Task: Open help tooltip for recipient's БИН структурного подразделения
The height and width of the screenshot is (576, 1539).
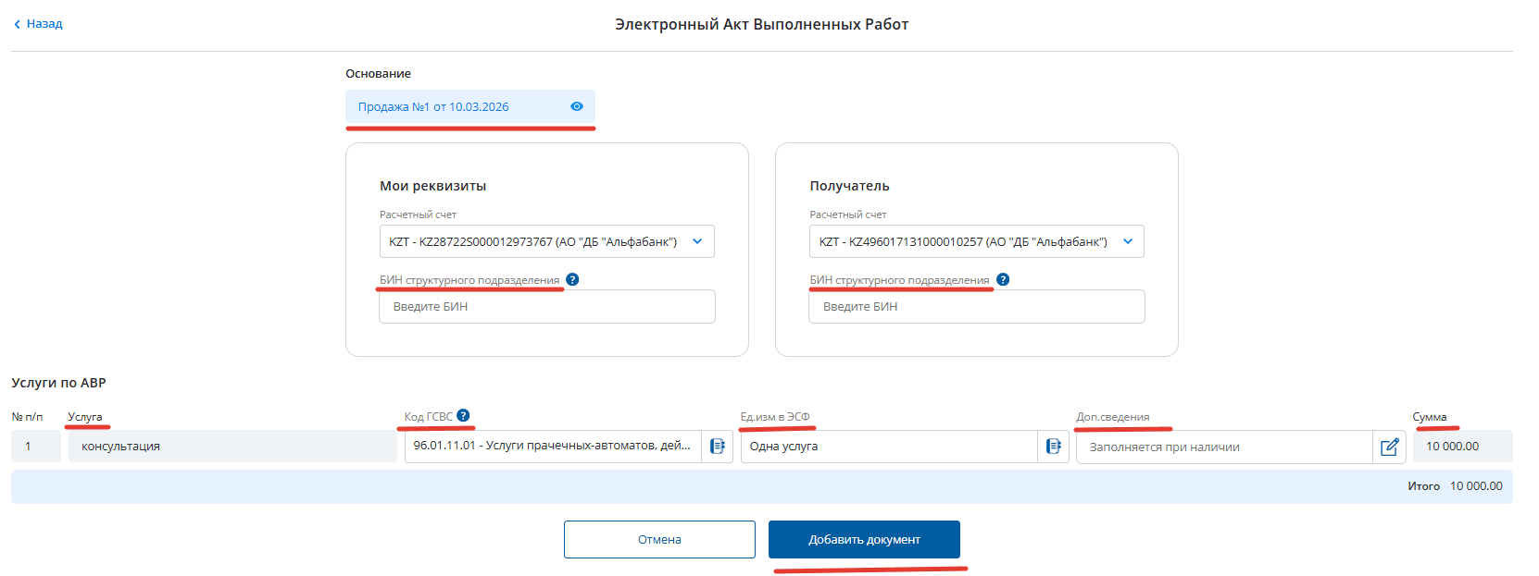Action: point(1003,279)
